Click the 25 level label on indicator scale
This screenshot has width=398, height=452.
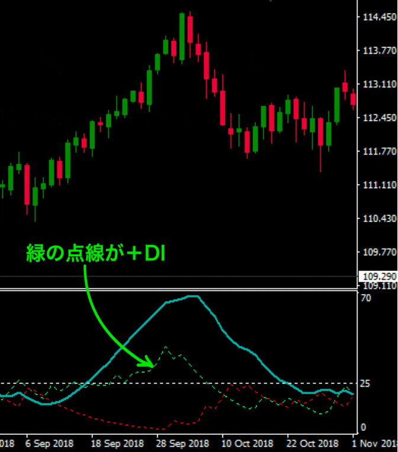[366, 383]
